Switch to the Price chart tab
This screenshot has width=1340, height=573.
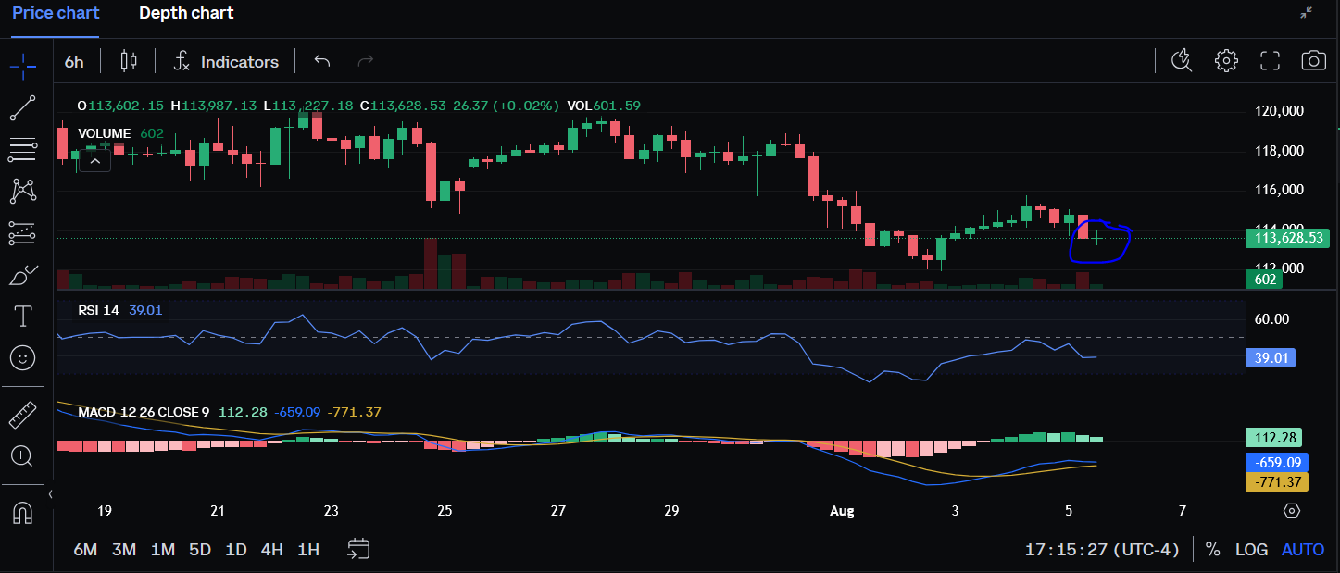(x=56, y=13)
